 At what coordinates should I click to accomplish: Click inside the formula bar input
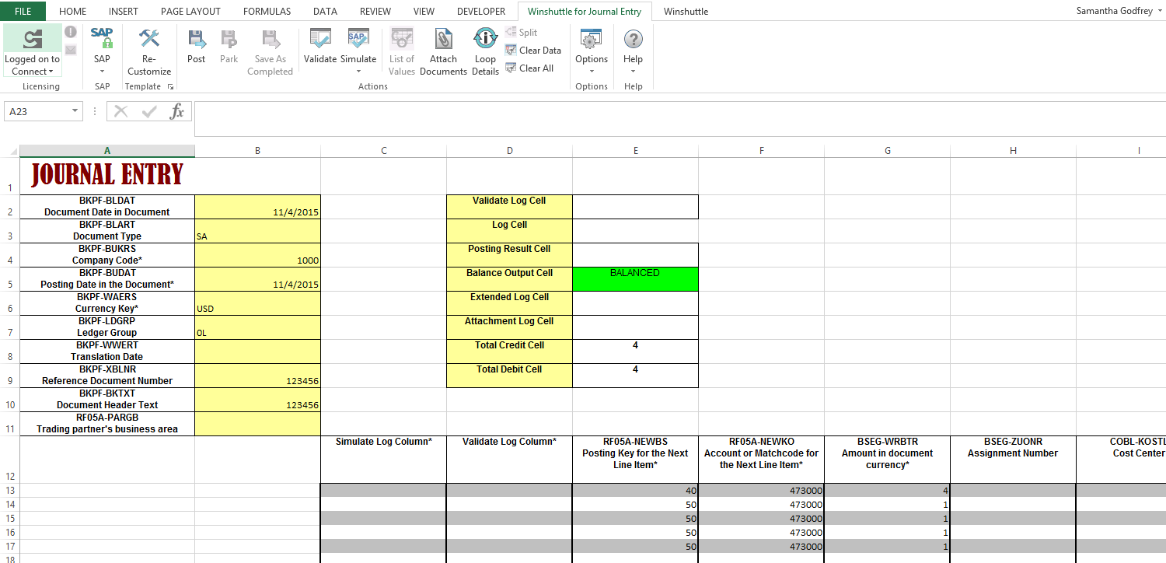click(679, 118)
